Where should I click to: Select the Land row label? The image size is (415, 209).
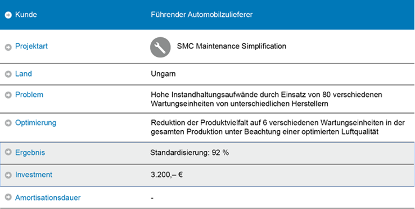[24, 73]
